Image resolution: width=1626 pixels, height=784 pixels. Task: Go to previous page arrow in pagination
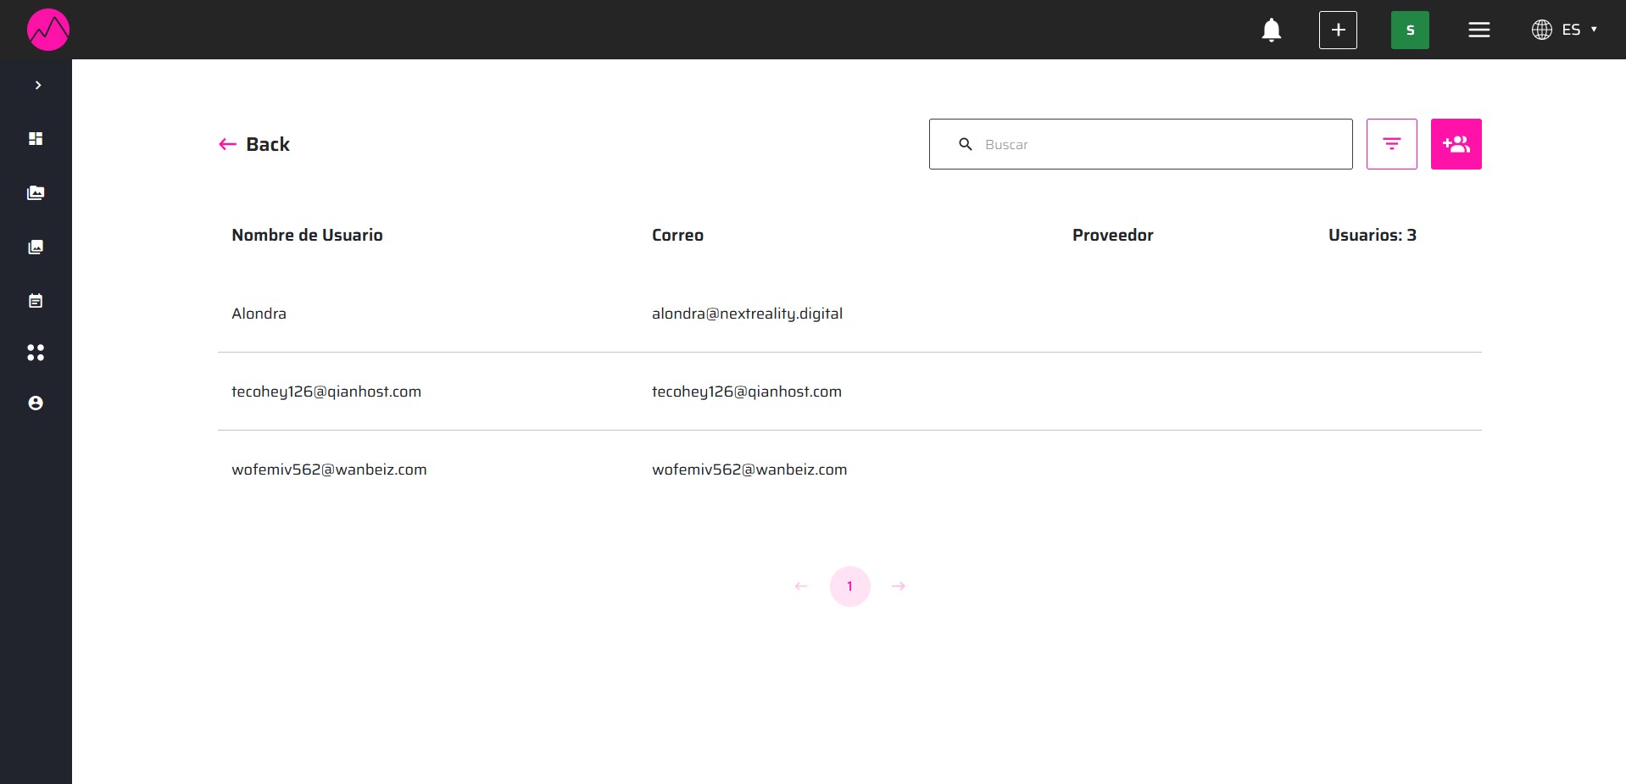pyautogui.click(x=801, y=587)
